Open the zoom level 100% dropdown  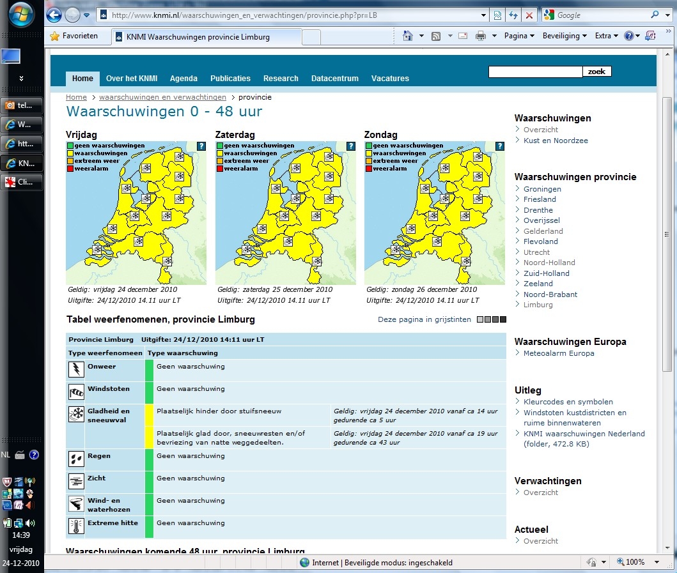click(657, 562)
